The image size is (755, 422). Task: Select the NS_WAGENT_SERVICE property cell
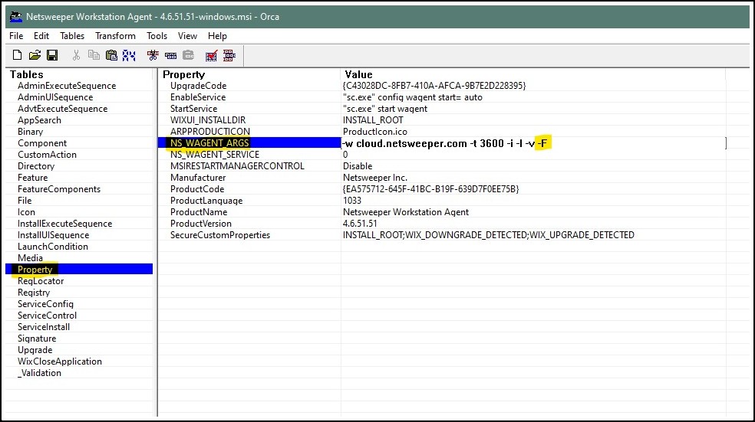pos(215,155)
